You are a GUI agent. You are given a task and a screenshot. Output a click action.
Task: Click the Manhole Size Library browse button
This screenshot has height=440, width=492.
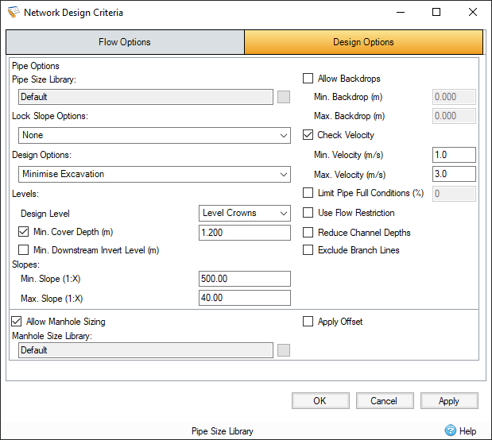click(284, 350)
